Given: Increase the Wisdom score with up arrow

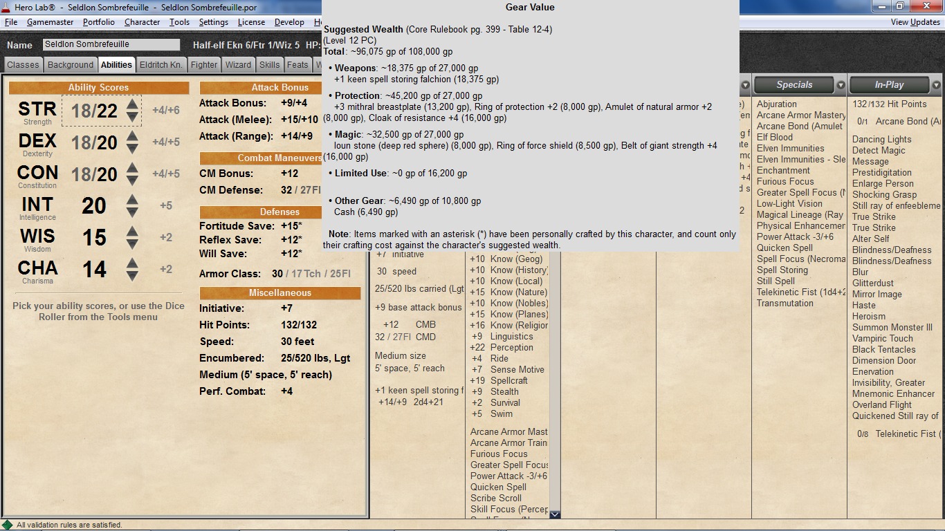Looking at the screenshot, I should (132, 231).
